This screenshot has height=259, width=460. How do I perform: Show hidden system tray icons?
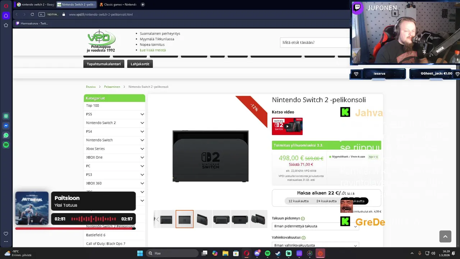pos(412,253)
